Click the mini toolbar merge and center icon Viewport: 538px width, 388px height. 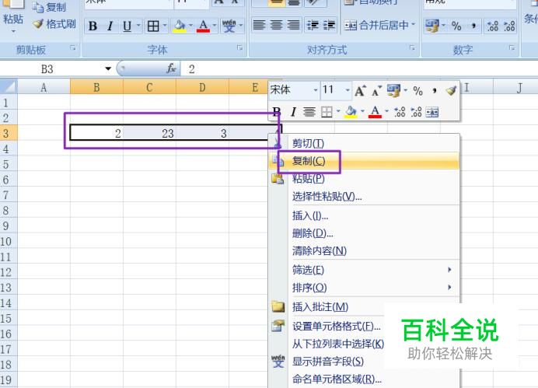click(x=432, y=112)
